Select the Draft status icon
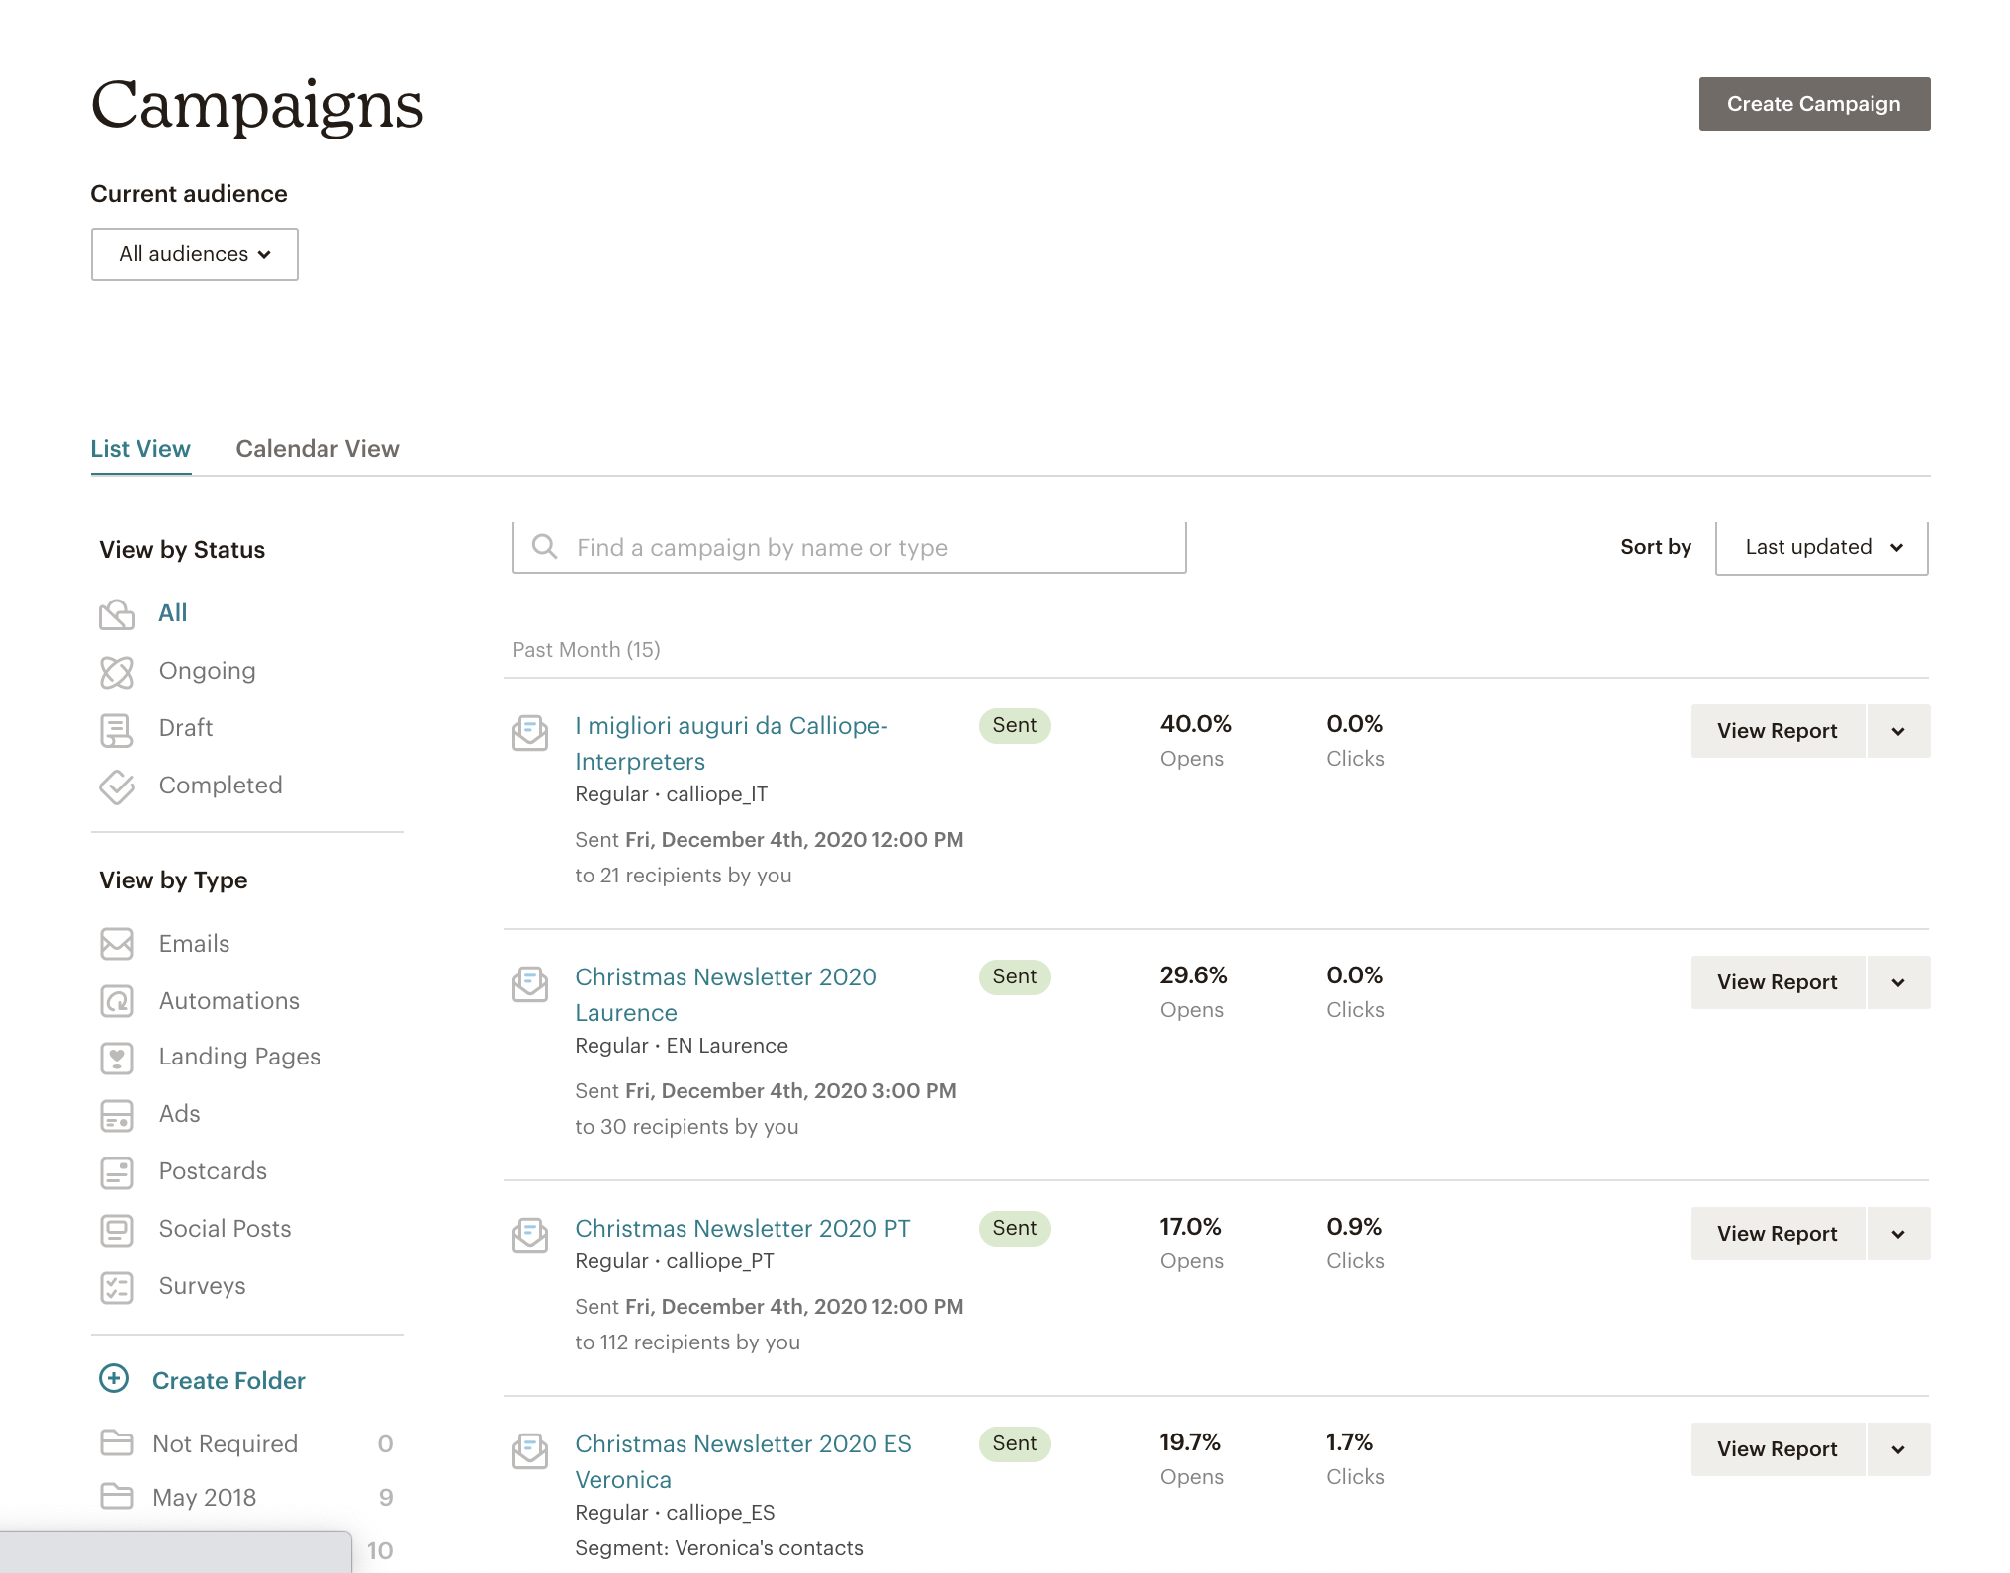The width and height of the screenshot is (2010, 1573). [117, 730]
